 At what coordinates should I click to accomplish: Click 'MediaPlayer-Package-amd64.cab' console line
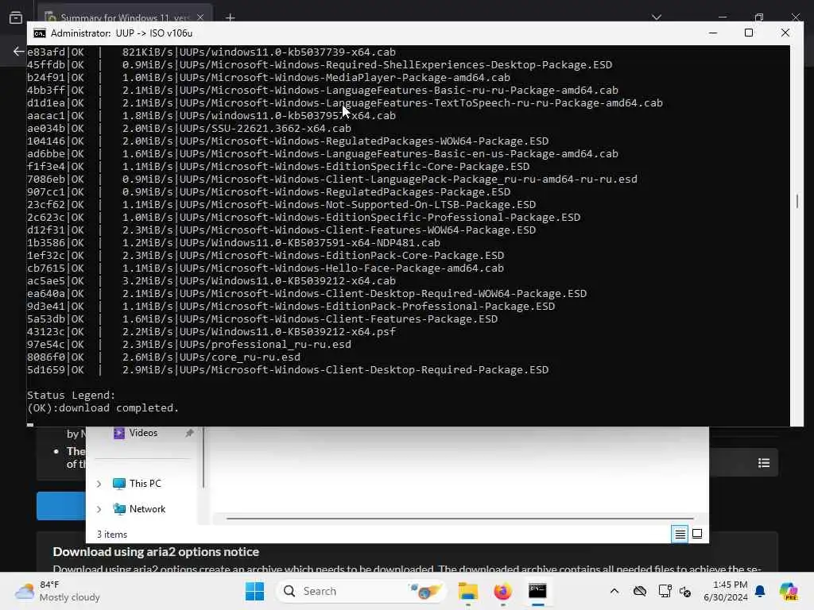pyautogui.click(x=418, y=77)
